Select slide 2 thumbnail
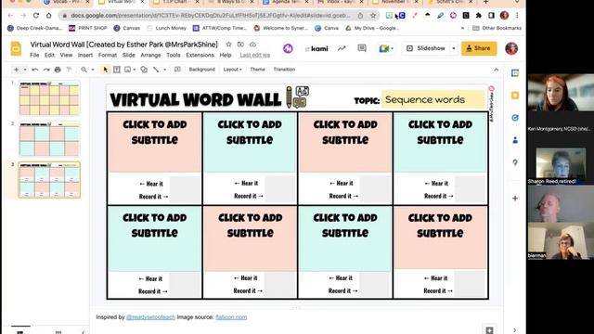 pyautogui.click(x=49, y=139)
